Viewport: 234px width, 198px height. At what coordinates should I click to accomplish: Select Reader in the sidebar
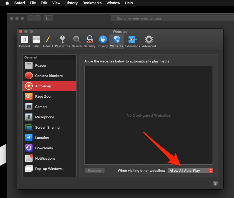49,65
